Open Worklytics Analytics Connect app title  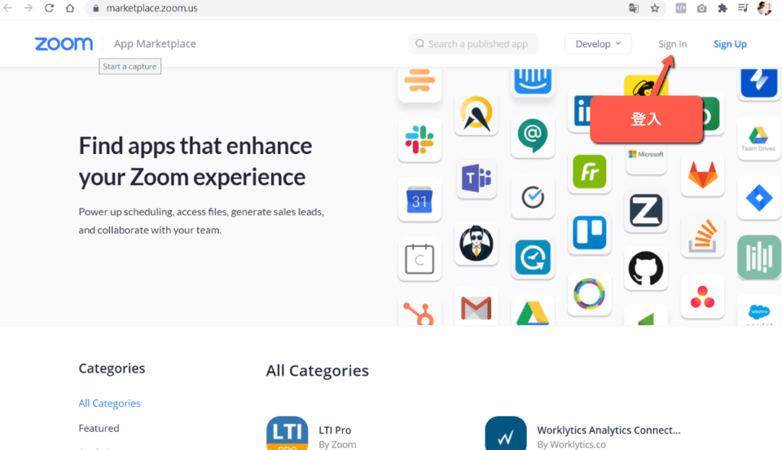pos(609,430)
